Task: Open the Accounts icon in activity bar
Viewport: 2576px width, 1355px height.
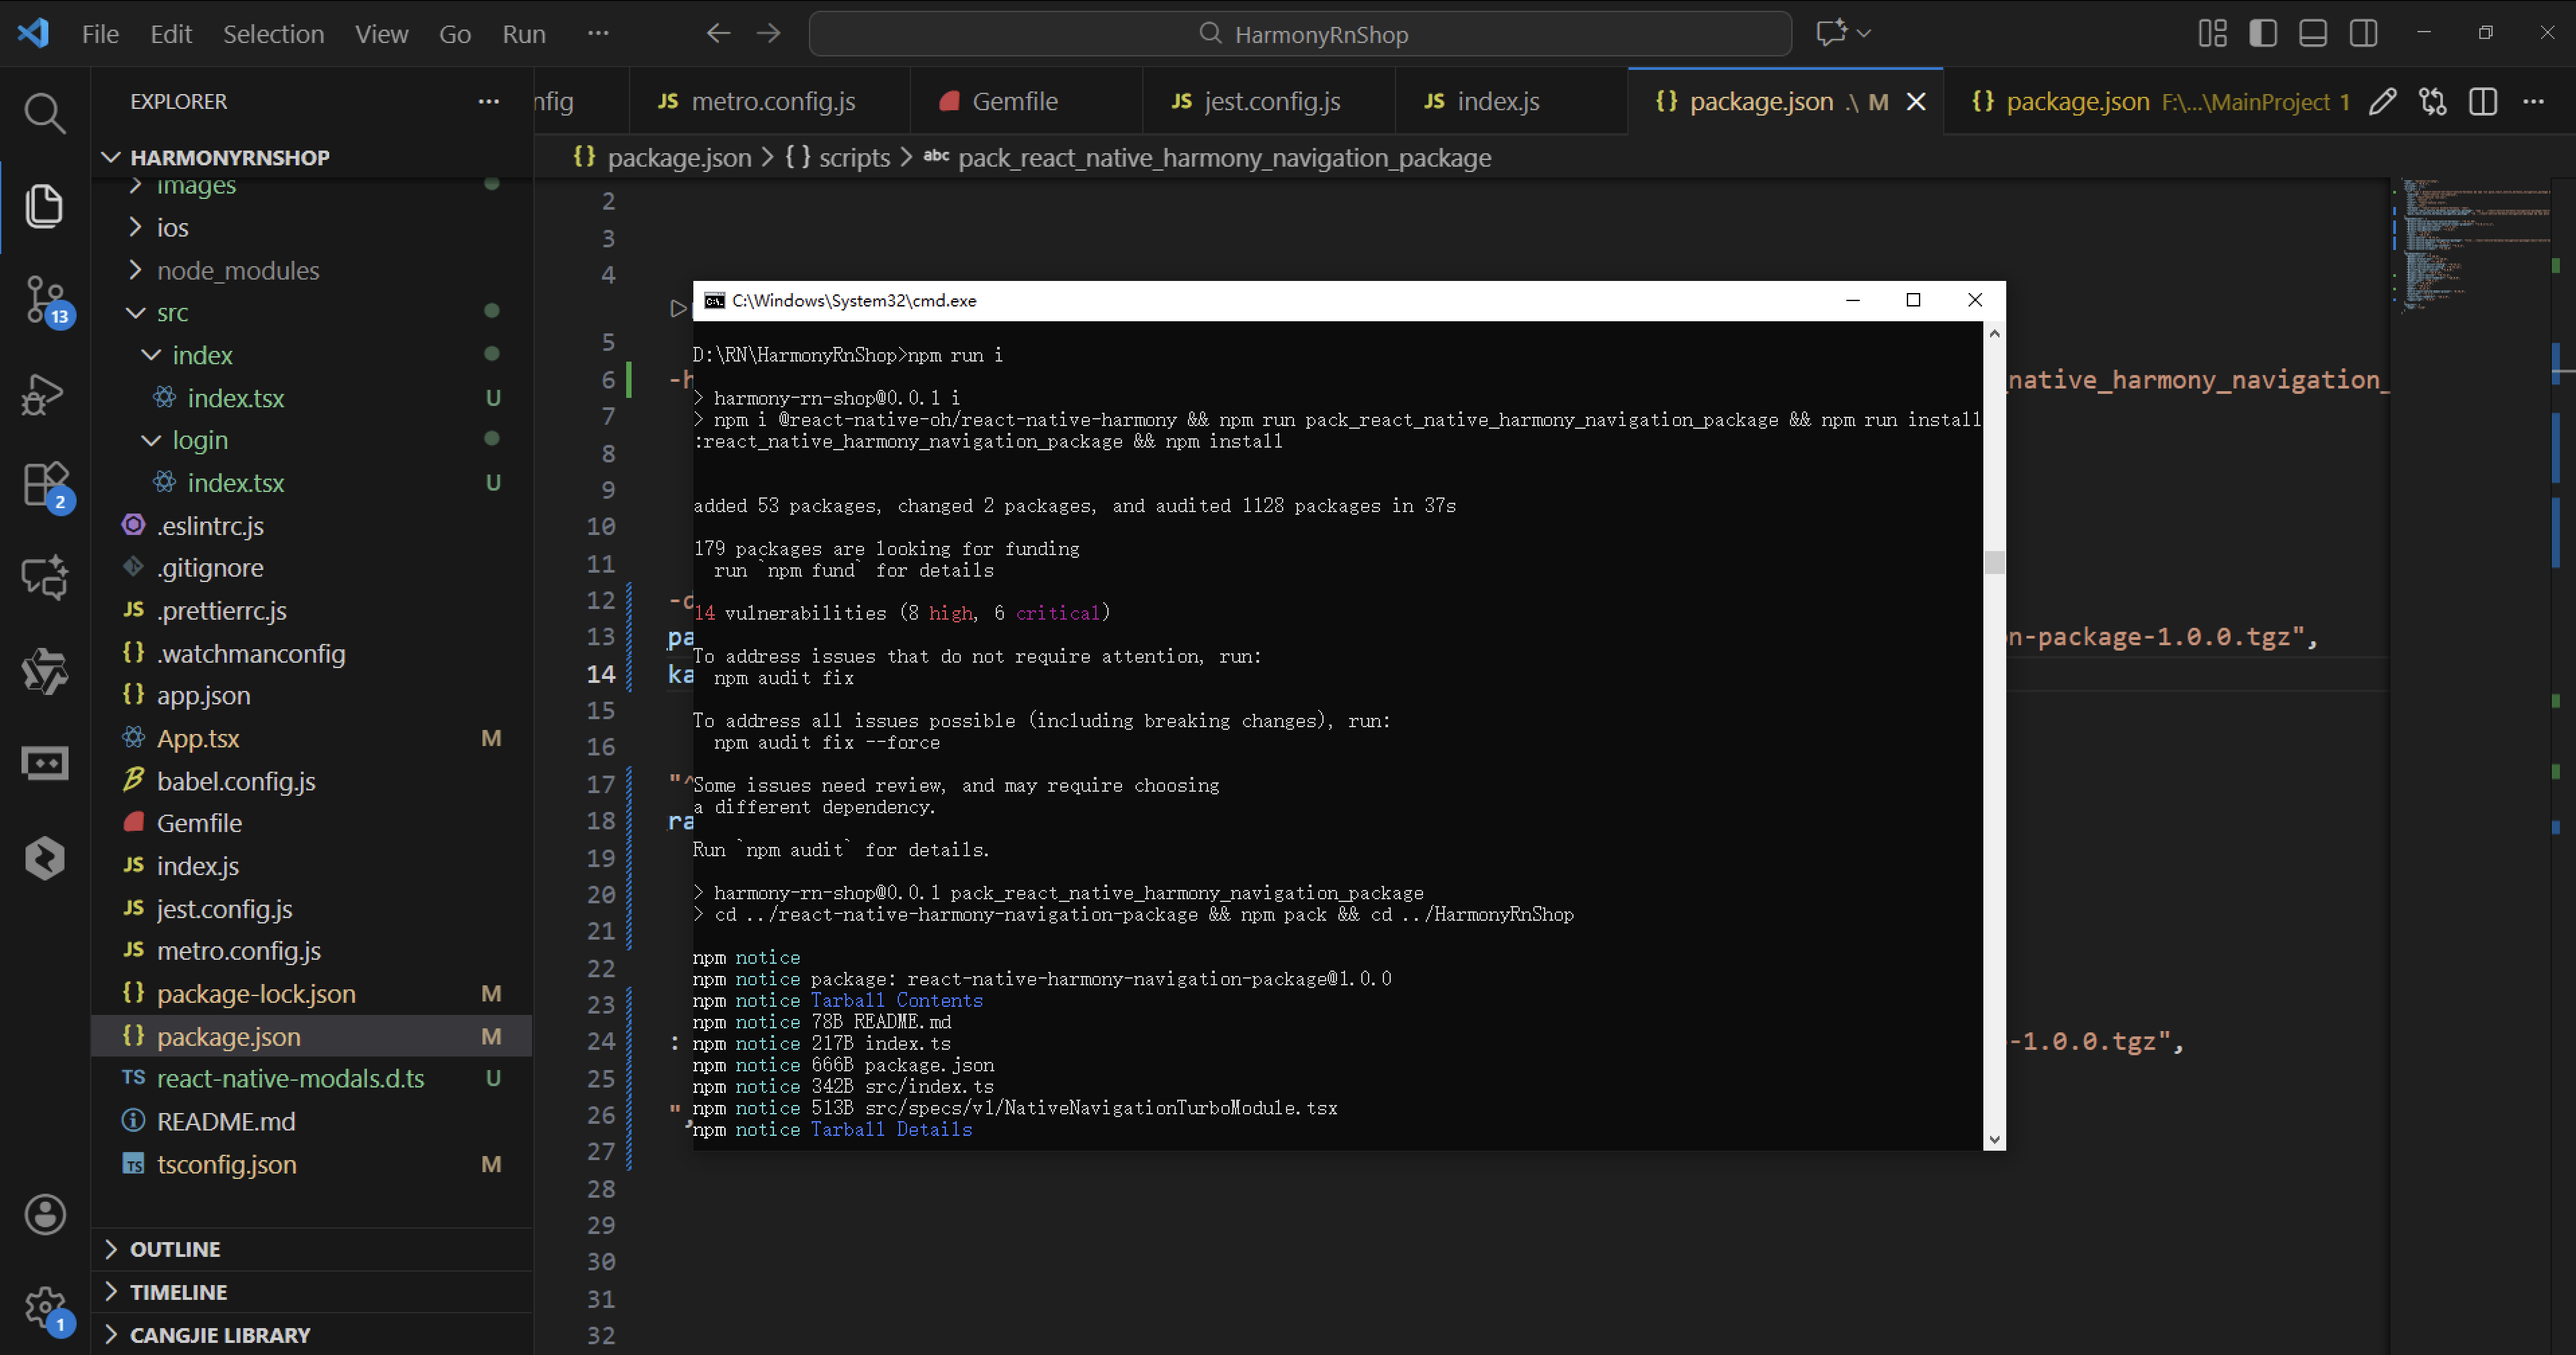Action: pos(44,1214)
